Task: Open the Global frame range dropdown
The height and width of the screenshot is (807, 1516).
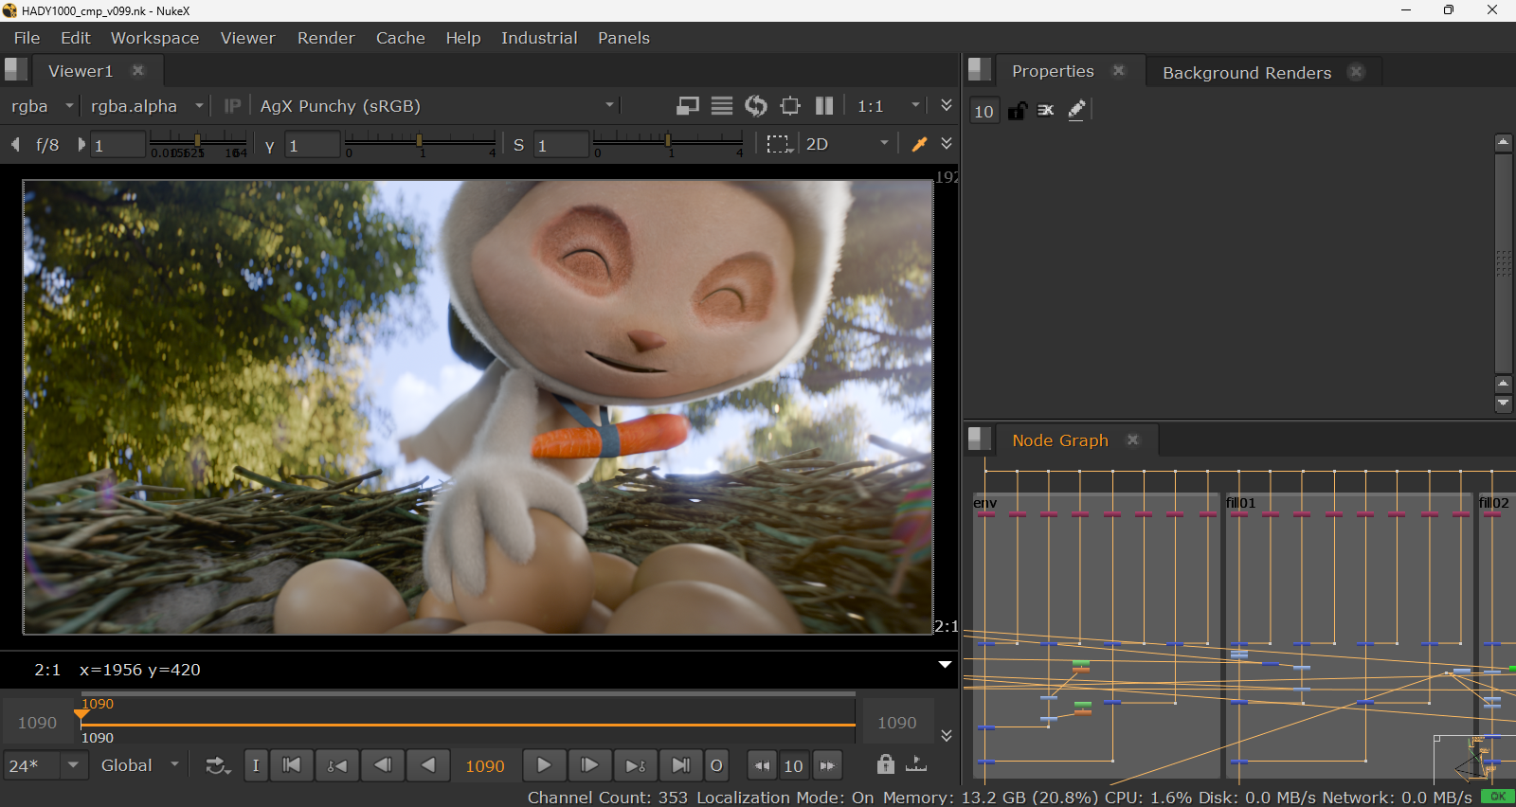Action: click(x=140, y=765)
